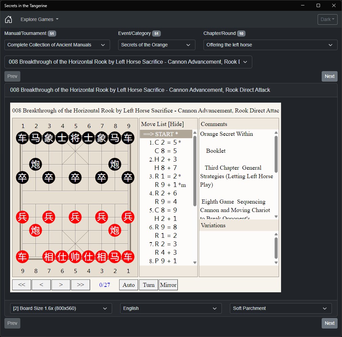Viewport: 342px width, 337px height.
Task: Click move list scroll down arrow
Action: pos(195,263)
